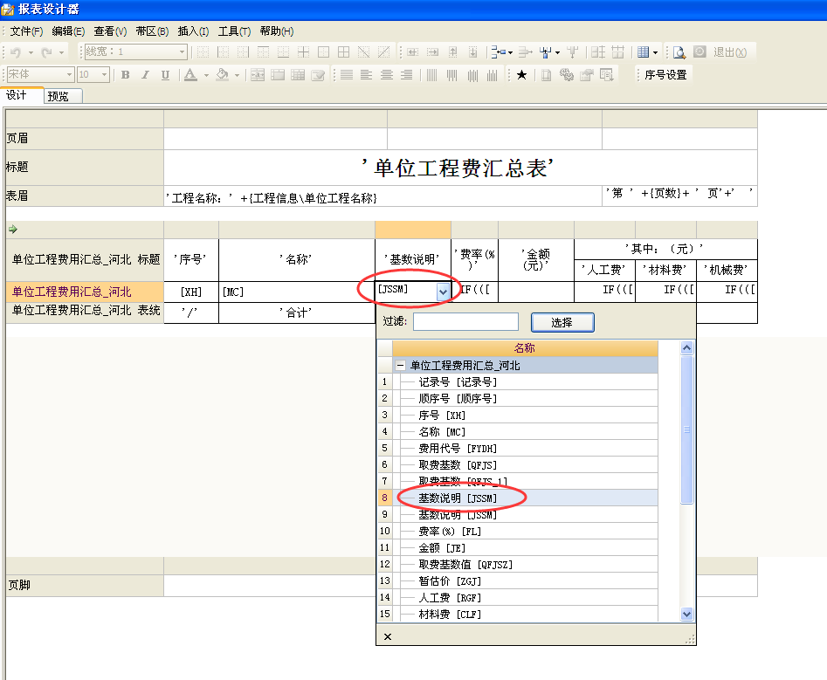Viewport: 827px width, 680px height.
Task: Open the 帮助(H) menu
Action: (x=276, y=31)
